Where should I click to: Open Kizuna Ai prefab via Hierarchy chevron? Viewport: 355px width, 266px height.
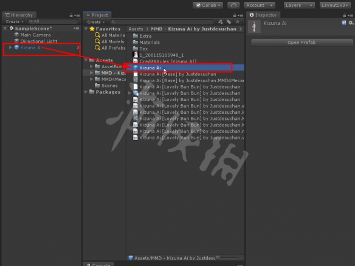[x=78, y=47]
